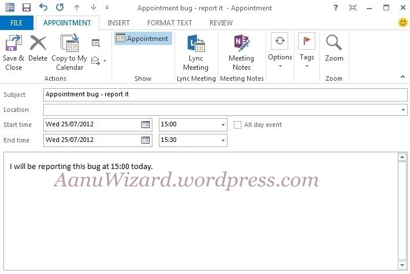Open the start date calendar picker
The height and width of the screenshot is (274, 410).
tap(146, 125)
